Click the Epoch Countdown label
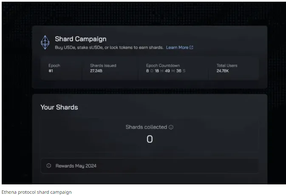This screenshot has width=286, height=195. [x=163, y=65]
